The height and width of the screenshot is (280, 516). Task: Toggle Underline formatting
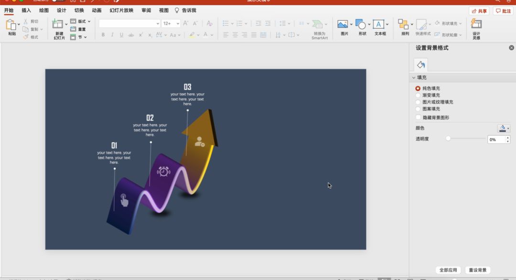click(x=121, y=35)
